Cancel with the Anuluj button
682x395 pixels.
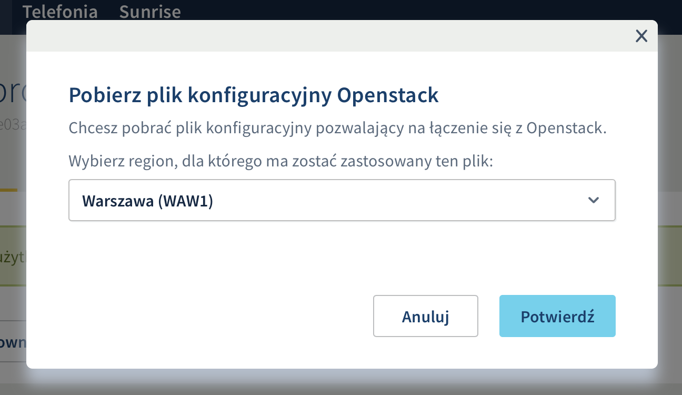coord(426,316)
